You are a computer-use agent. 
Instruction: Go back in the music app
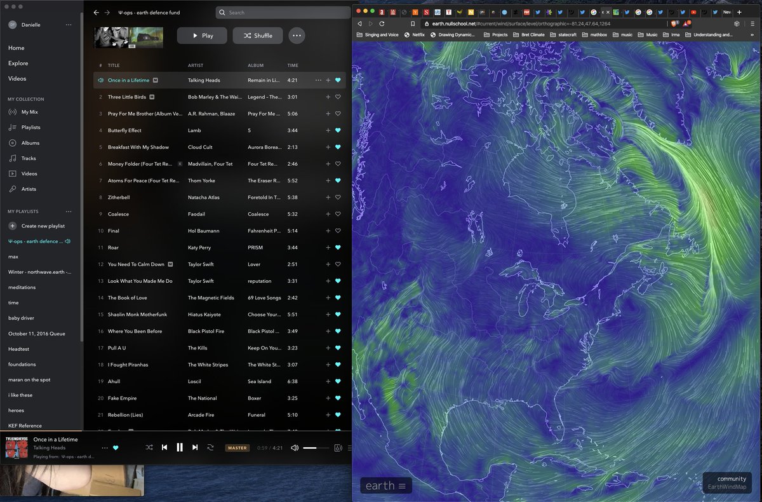click(x=97, y=12)
